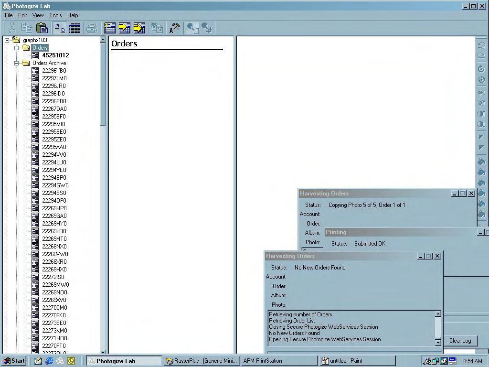Switch to thumbnail icon view in toolbar
The width and height of the screenshot is (489, 367).
pyautogui.click(x=60, y=28)
